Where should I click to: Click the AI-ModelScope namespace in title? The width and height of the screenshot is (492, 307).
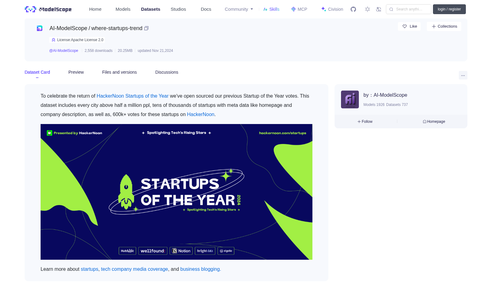coord(68,28)
